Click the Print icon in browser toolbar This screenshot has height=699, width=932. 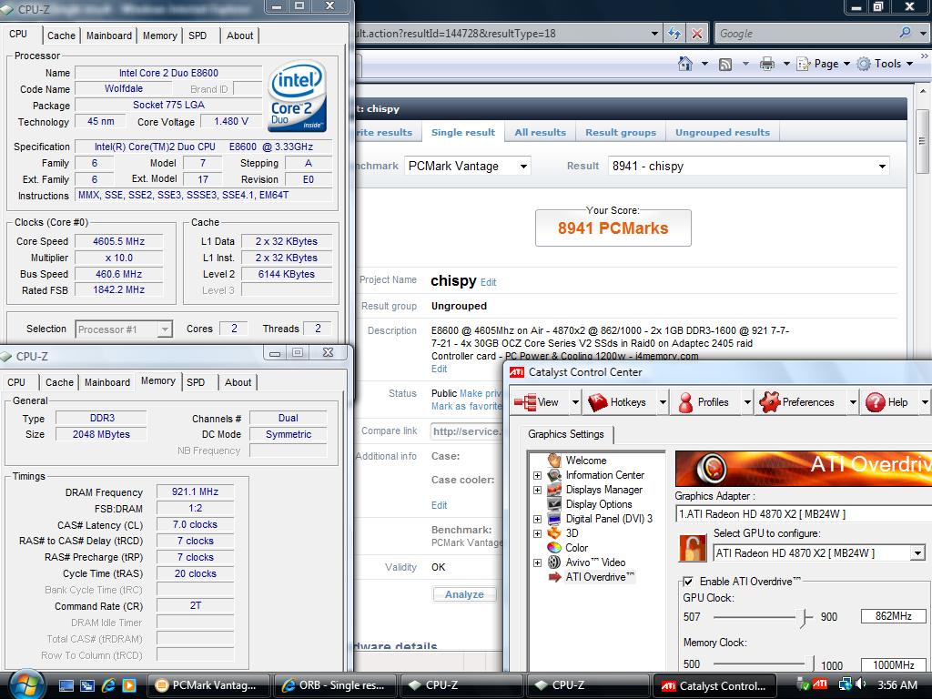click(766, 64)
